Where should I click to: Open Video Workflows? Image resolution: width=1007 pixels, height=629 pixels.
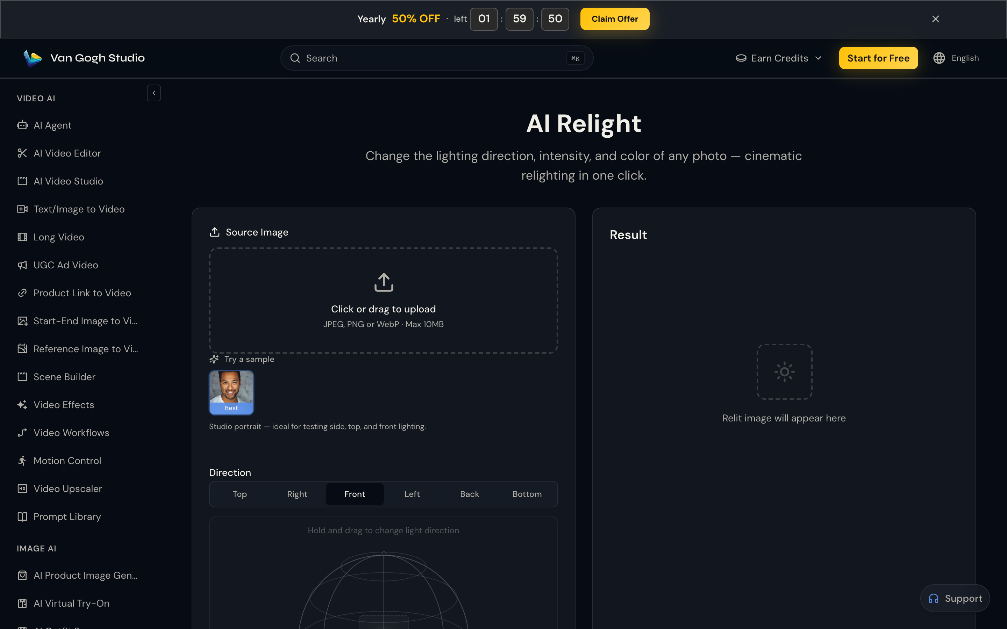pyautogui.click(x=63, y=433)
